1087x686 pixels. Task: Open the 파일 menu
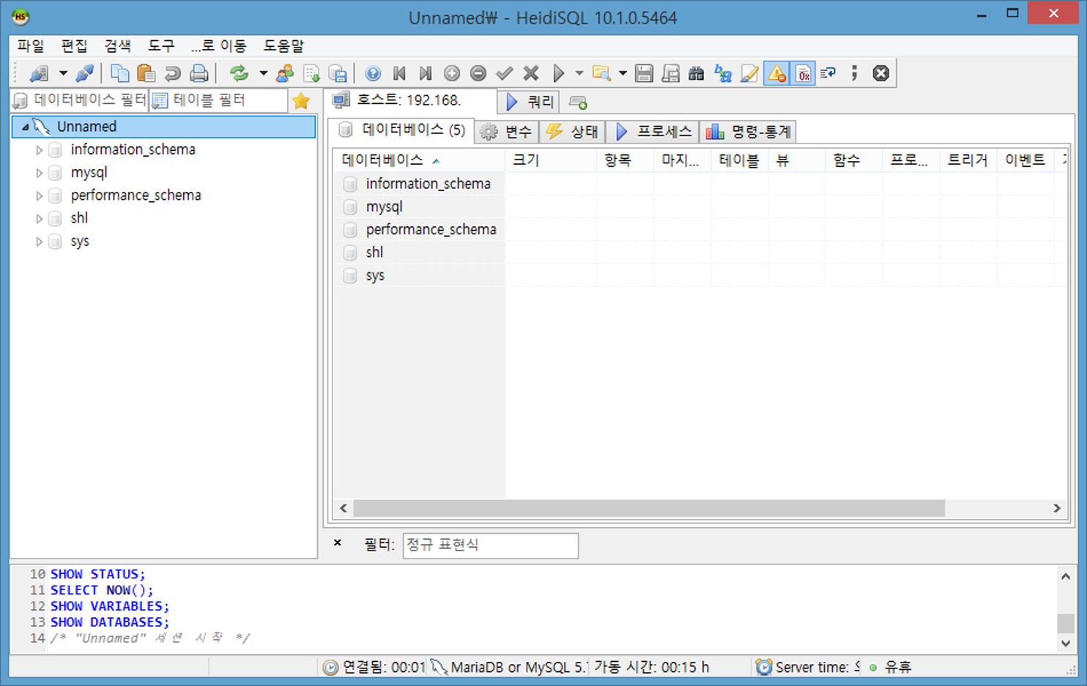pyautogui.click(x=31, y=46)
